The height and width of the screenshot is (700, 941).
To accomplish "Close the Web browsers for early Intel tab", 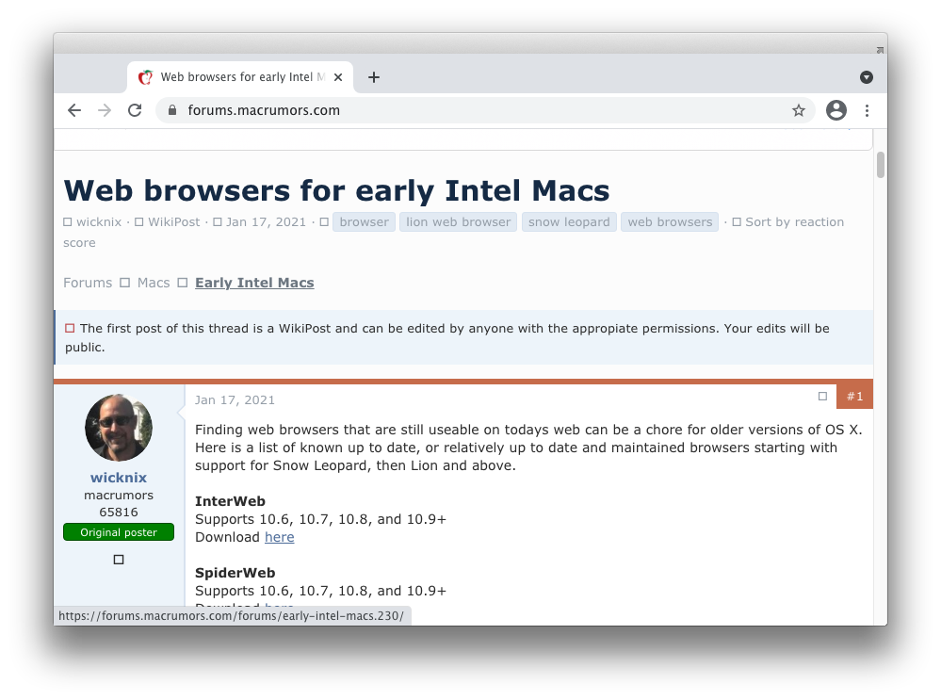I will point(338,77).
